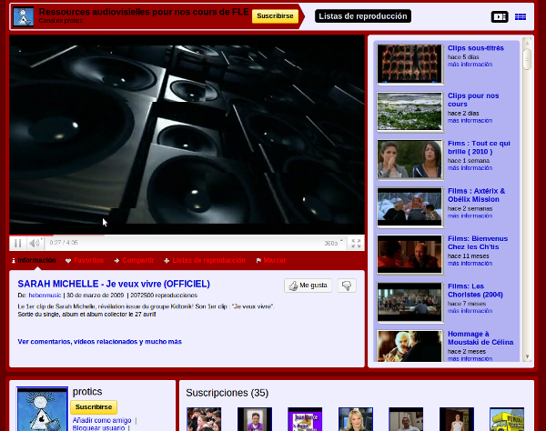Click más información under Hommage à Moustaki
The height and width of the screenshot is (431, 546).
470,358
